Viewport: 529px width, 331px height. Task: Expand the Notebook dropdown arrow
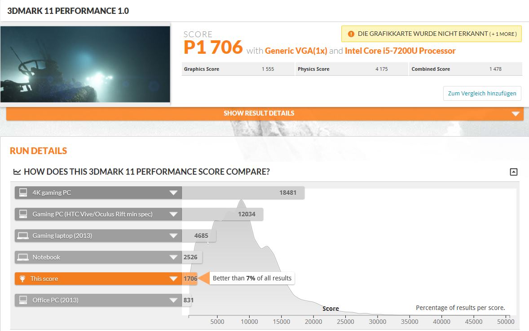click(173, 258)
